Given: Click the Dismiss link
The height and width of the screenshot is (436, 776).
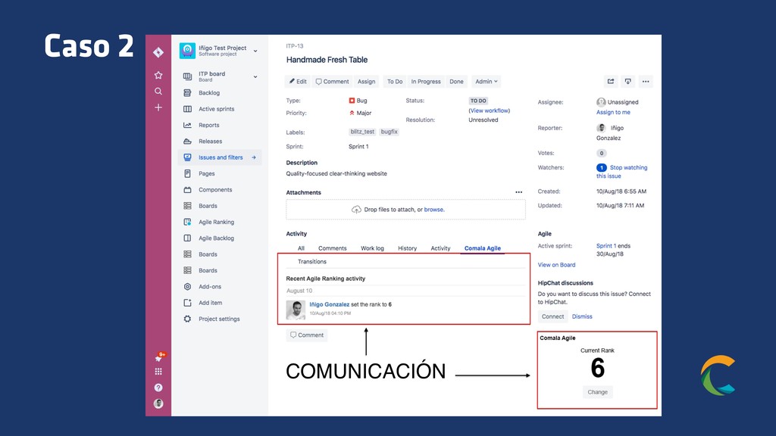Looking at the screenshot, I should coord(582,316).
